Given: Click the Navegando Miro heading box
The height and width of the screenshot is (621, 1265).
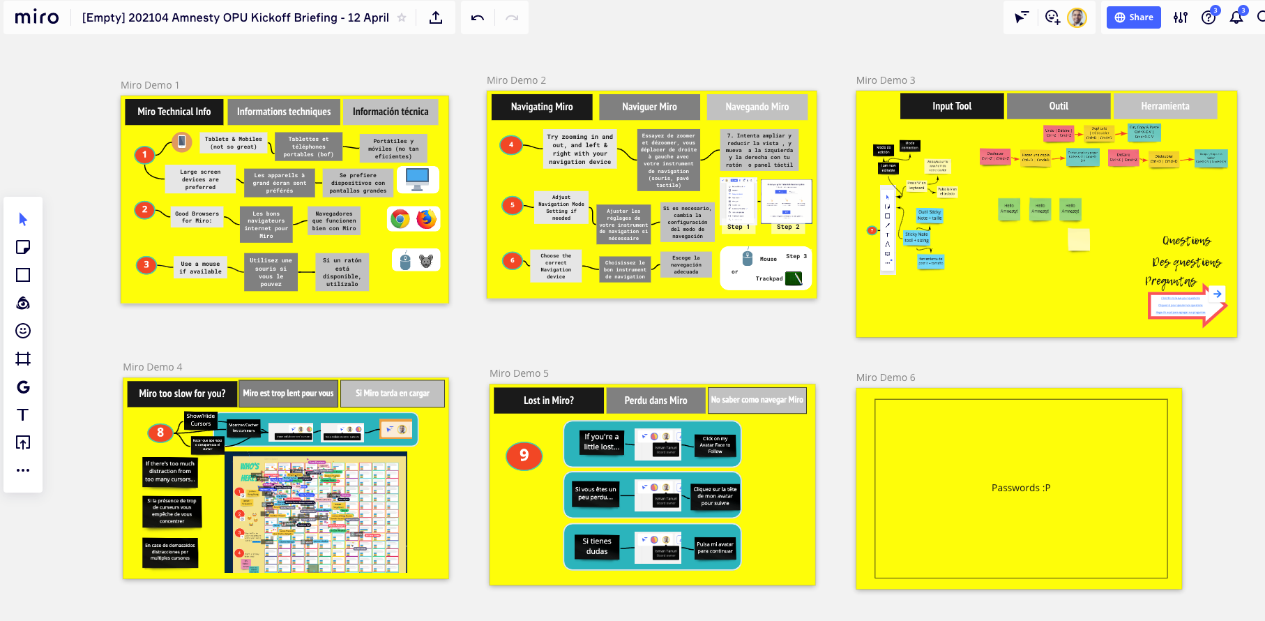Looking at the screenshot, I should coord(757,107).
